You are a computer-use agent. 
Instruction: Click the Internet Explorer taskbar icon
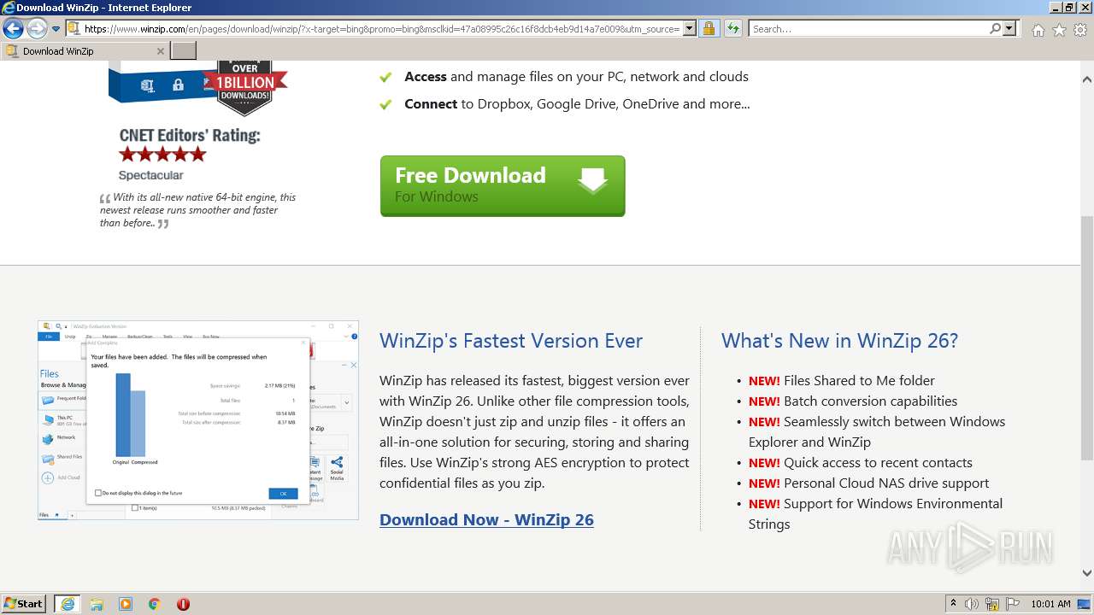coord(68,604)
